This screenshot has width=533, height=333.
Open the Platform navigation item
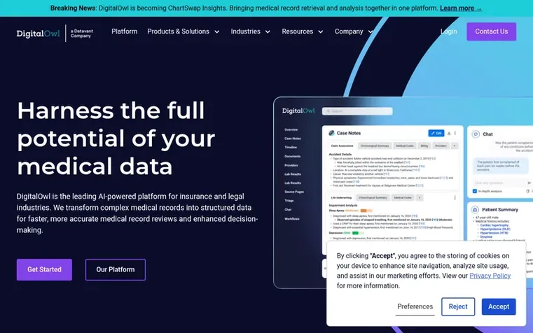125,31
